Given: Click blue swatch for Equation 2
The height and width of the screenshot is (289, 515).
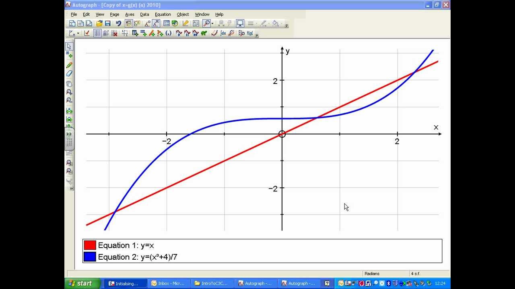Looking at the screenshot, I should click(90, 257).
